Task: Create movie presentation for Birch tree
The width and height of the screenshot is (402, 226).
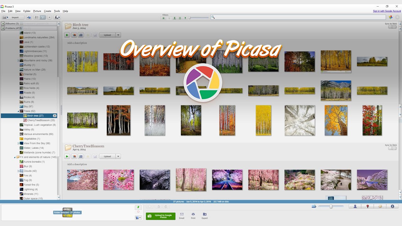Action: [81, 35]
